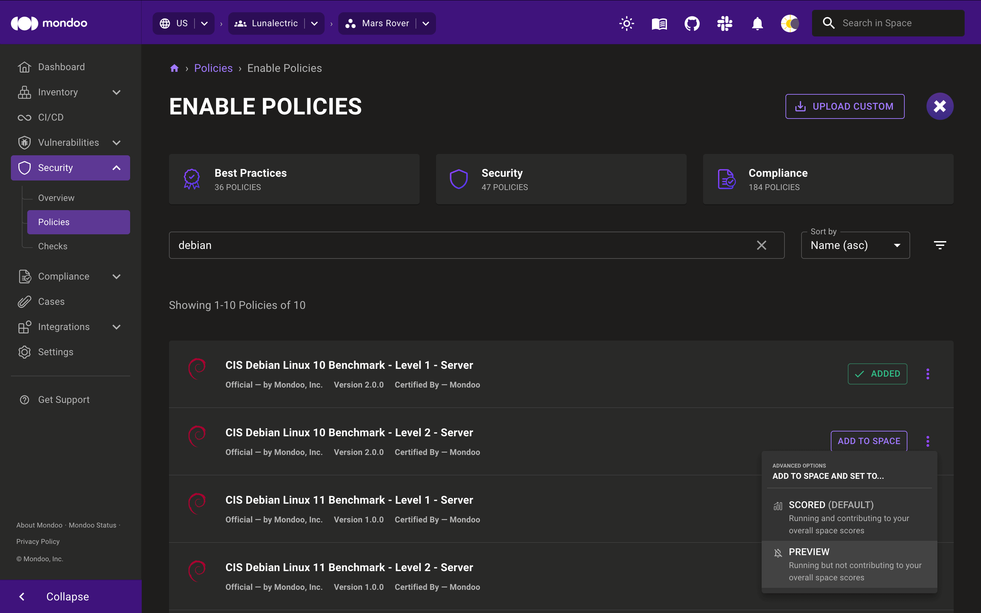Open About Mondoo link

(x=39, y=525)
